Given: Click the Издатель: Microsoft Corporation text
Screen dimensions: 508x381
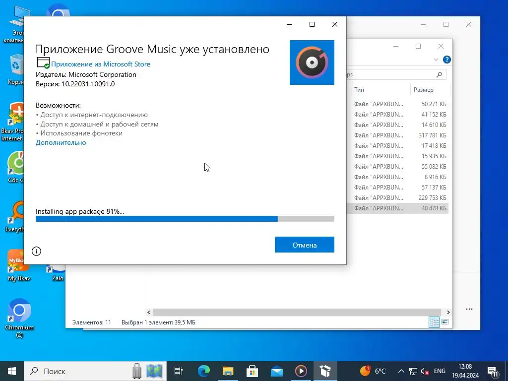Looking at the screenshot, I should click(86, 74).
